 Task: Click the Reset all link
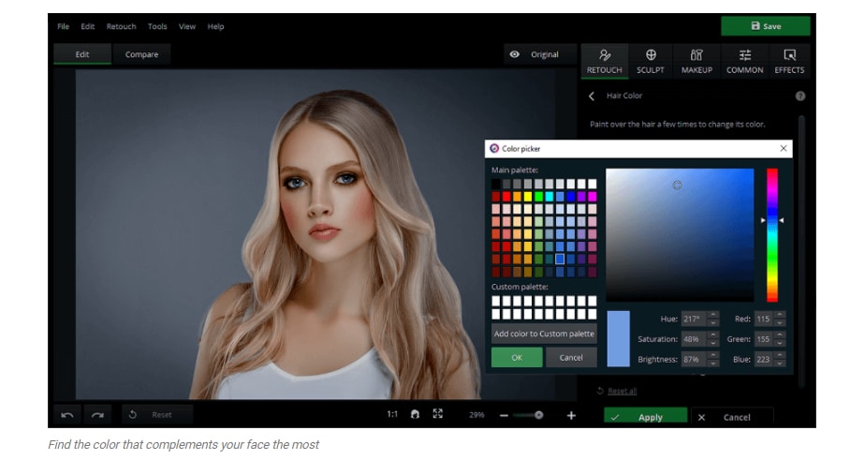point(622,391)
